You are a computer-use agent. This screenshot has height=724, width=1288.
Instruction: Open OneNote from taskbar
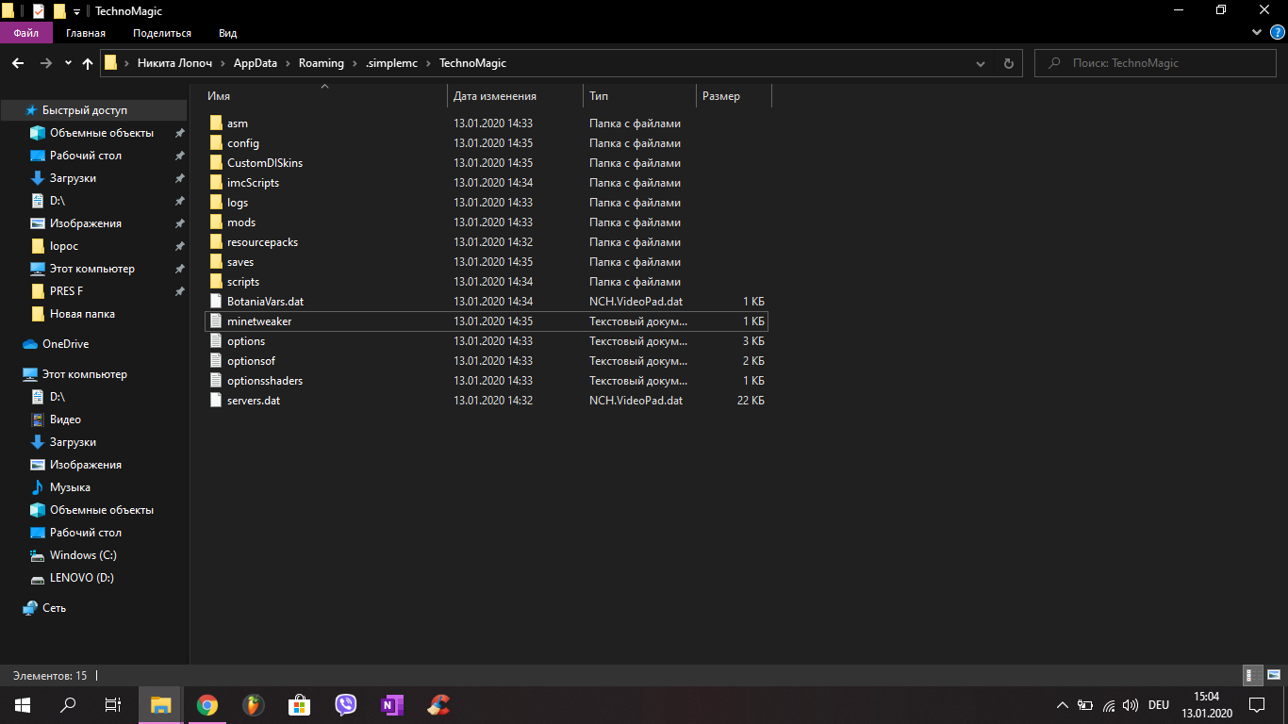coord(392,705)
